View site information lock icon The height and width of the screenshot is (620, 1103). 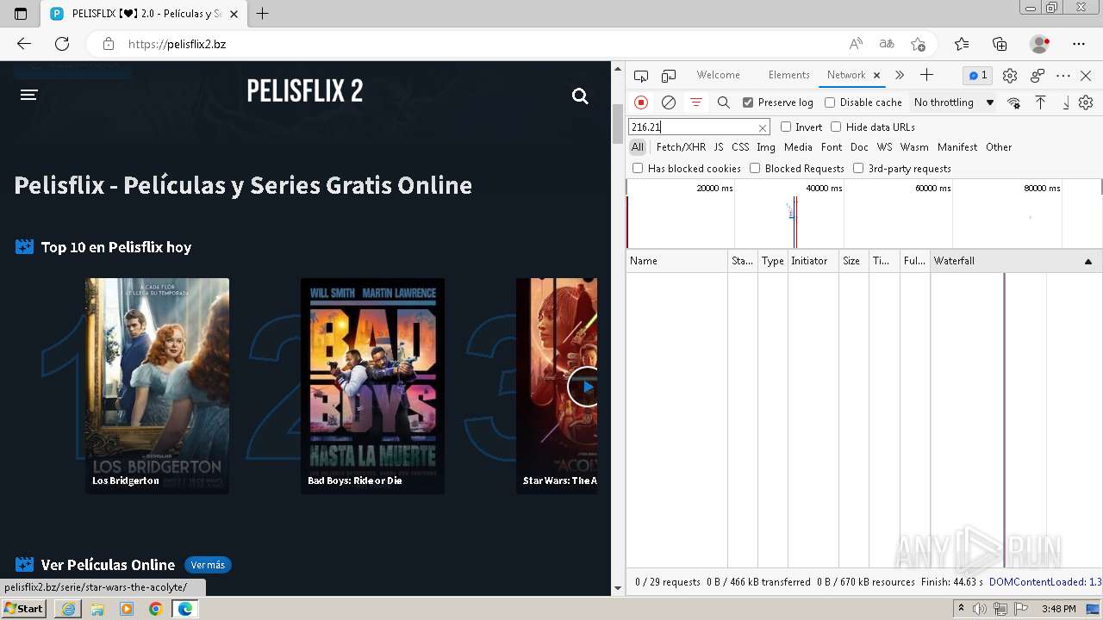point(108,44)
